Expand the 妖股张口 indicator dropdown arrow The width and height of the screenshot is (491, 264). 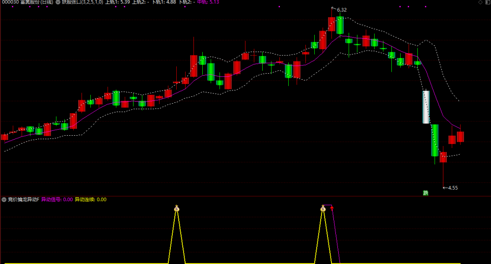(x=58, y=2)
